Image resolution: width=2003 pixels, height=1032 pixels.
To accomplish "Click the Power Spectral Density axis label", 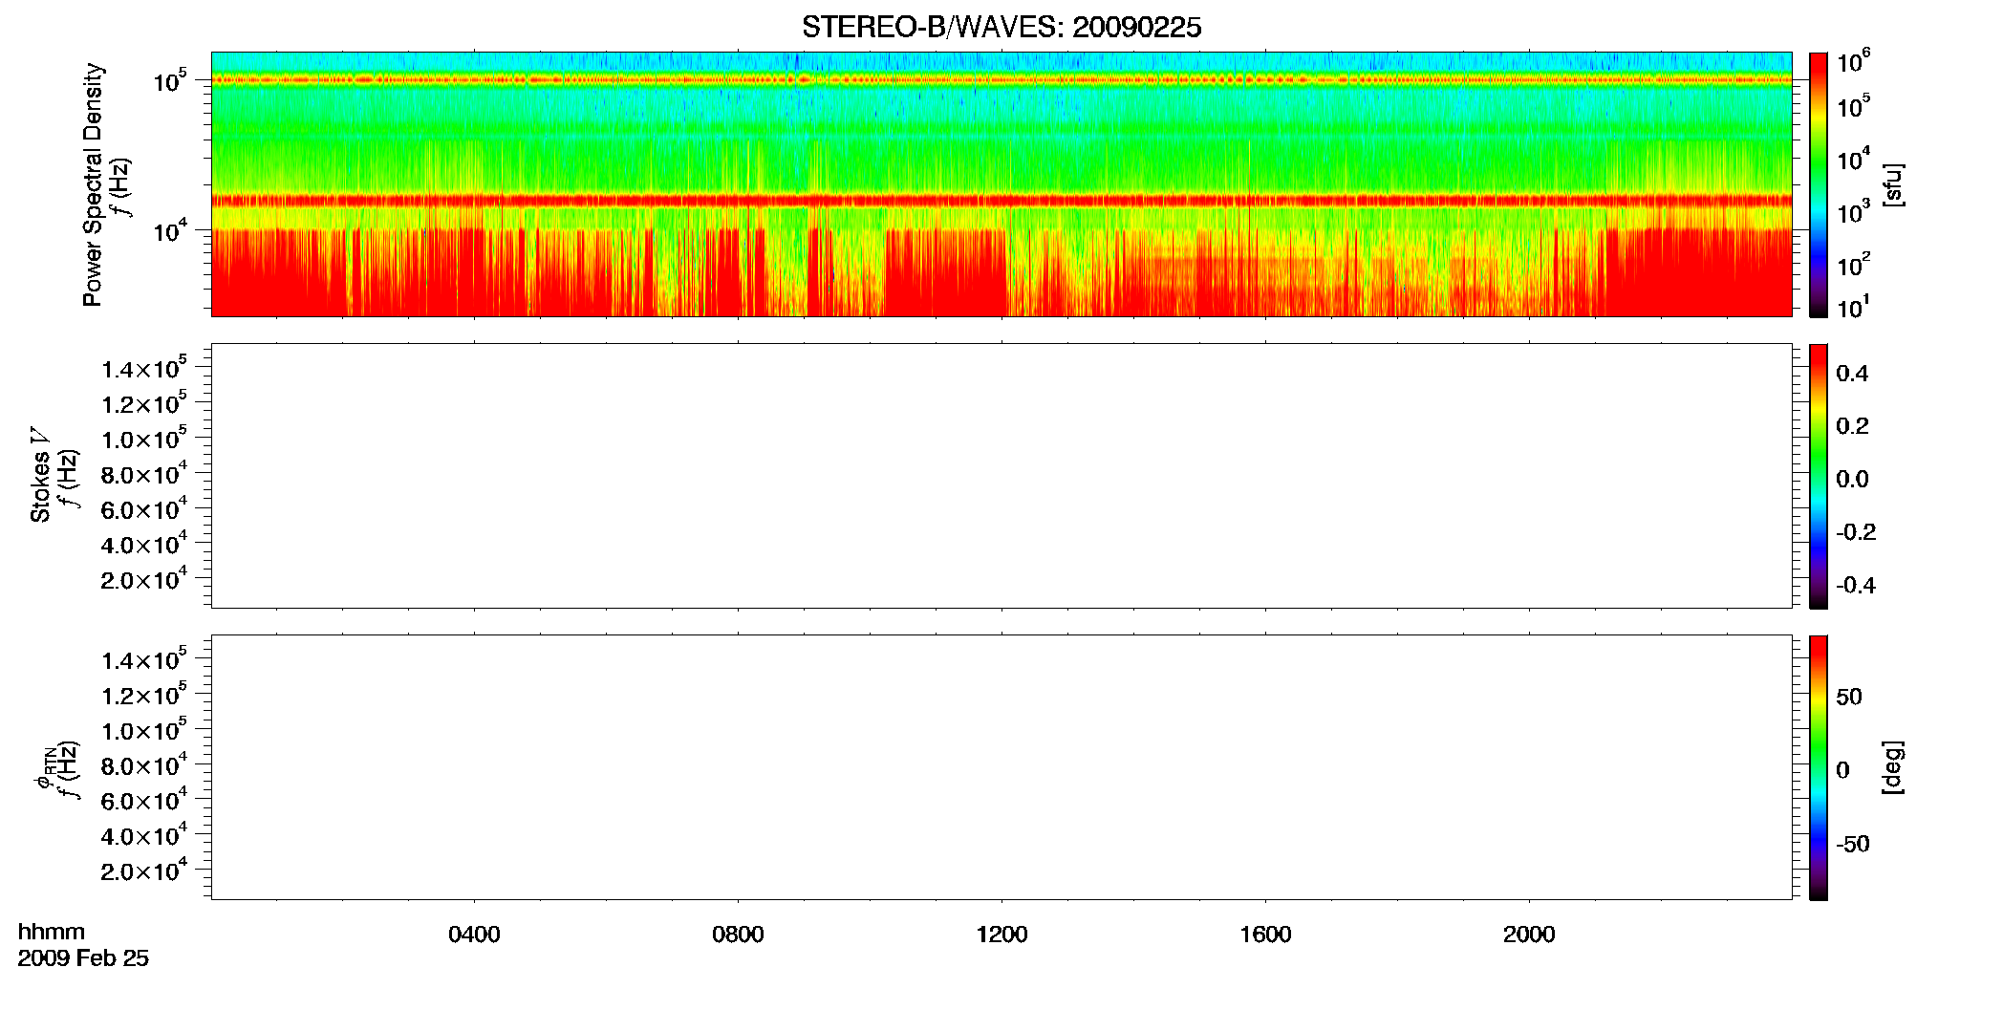I will coord(93,184).
